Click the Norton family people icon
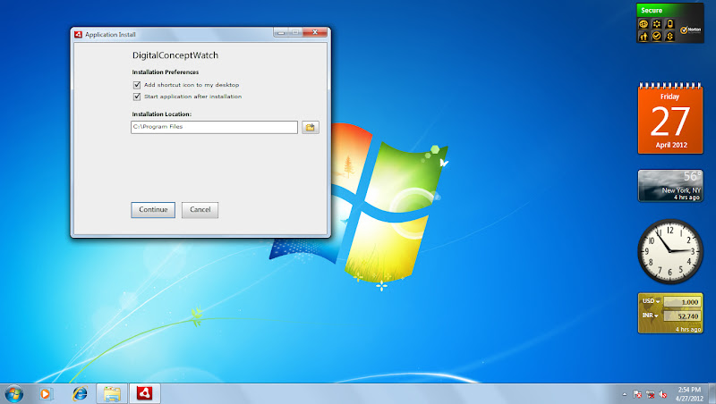716x404 pixels. click(x=644, y=36)
